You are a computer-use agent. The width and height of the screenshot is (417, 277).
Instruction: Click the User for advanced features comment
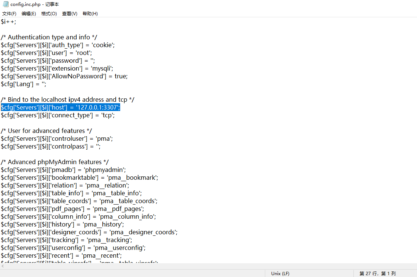pos(46,131)
